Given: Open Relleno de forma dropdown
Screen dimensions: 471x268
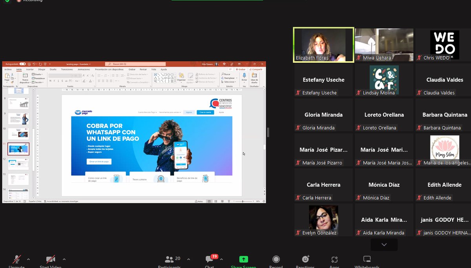Looking at the screenshot, I should click(205, 74).
